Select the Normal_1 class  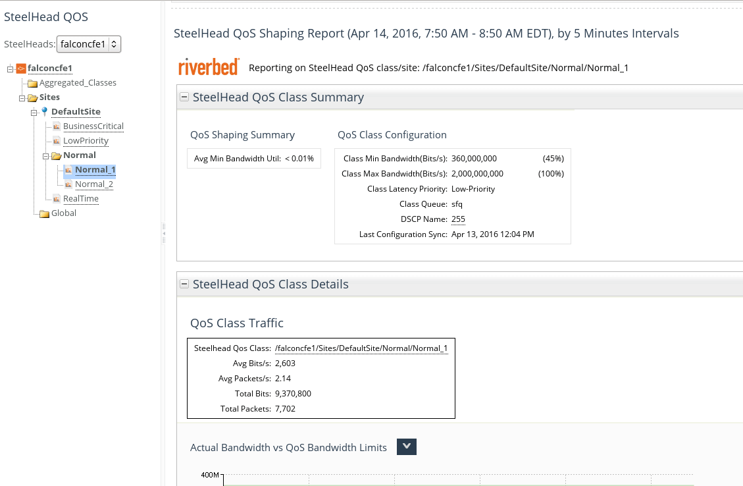click(95, 170)
